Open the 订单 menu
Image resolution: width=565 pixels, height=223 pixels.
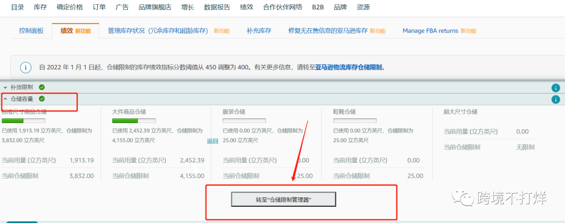click(99, 7)
